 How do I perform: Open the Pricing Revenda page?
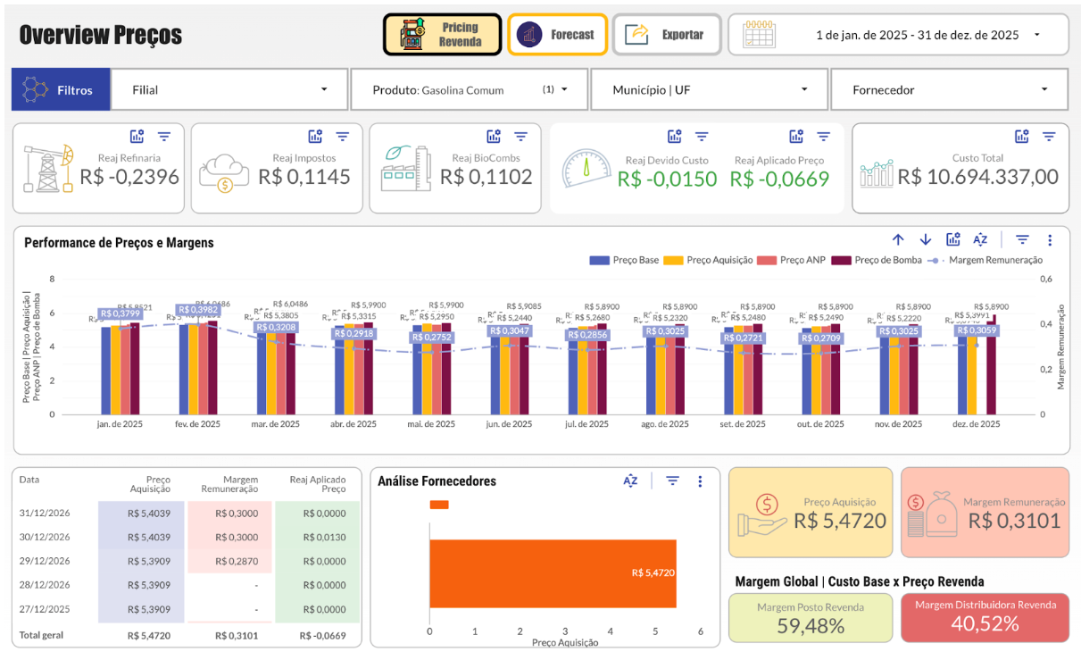click(443, 35)
